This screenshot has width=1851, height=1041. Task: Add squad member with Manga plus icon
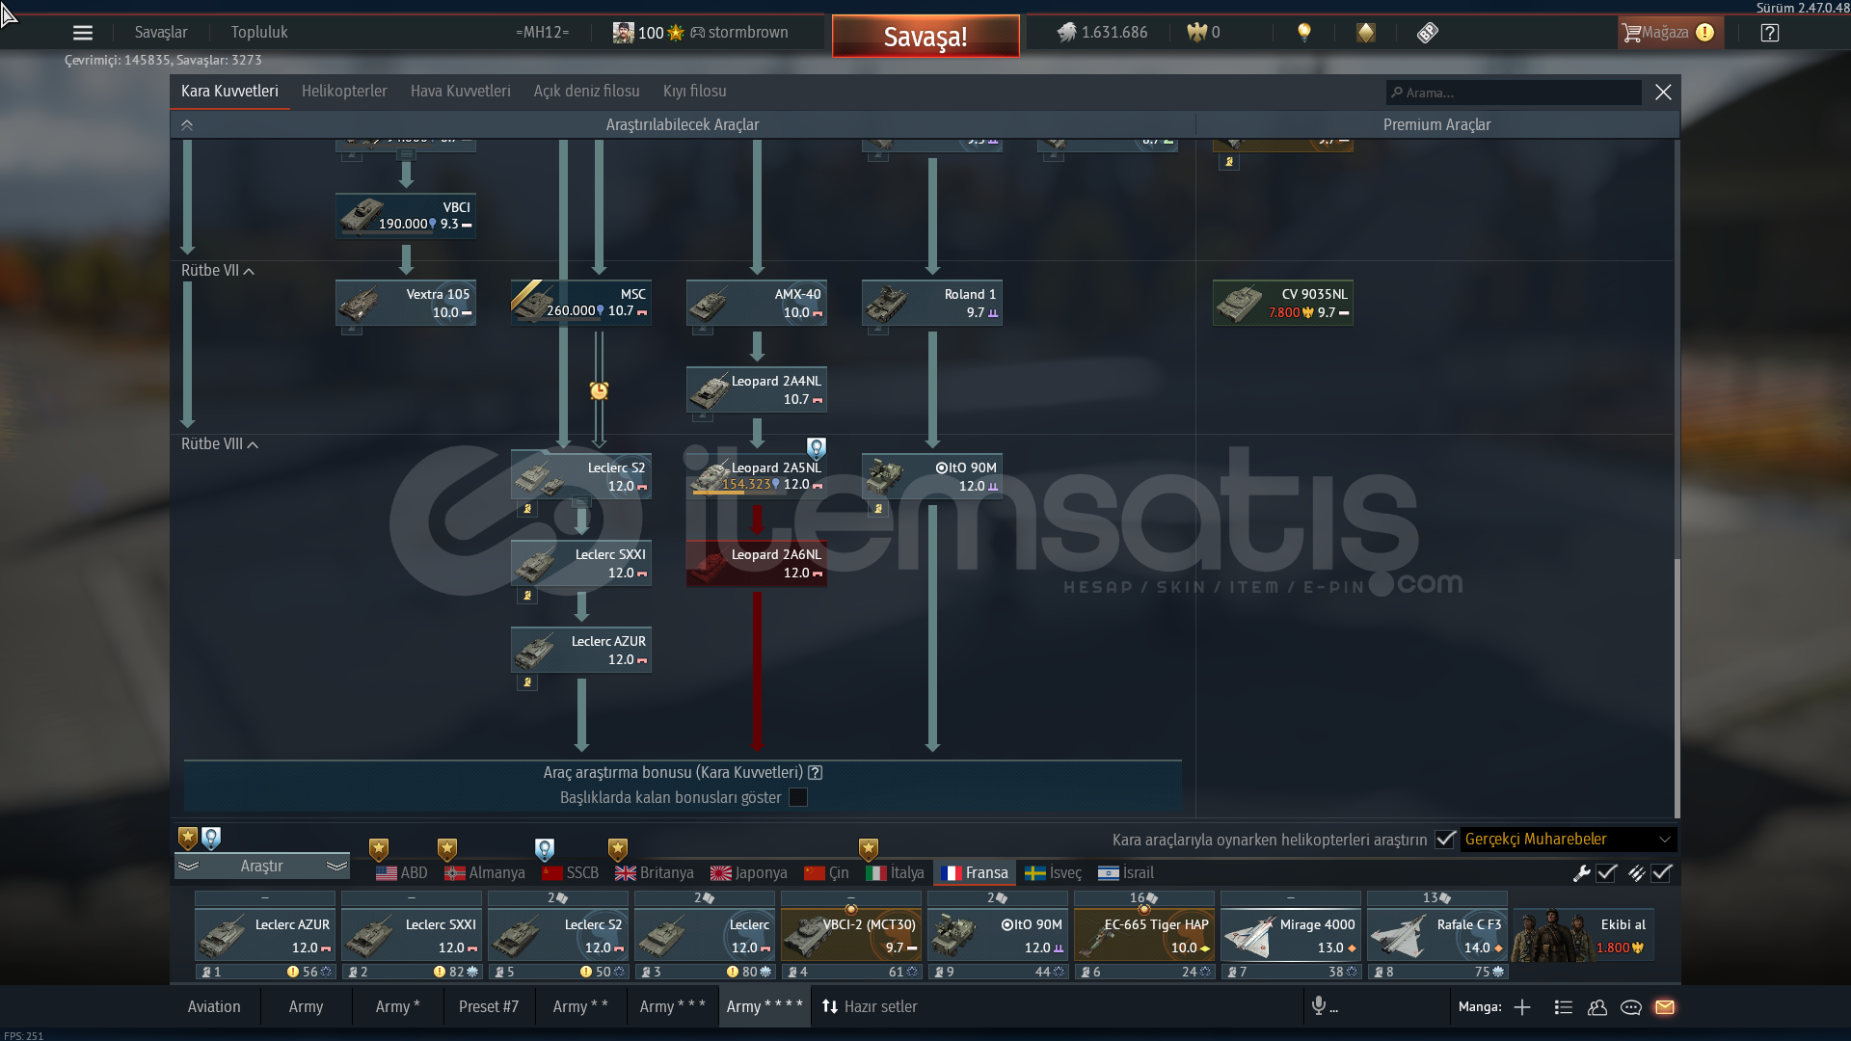pyautogui.click(x=1522, y=1007)
